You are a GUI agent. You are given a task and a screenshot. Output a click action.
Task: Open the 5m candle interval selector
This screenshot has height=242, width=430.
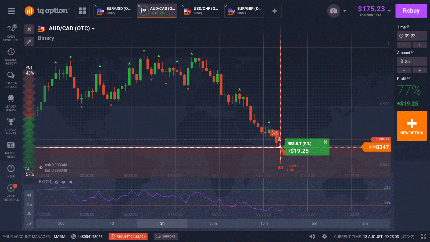tap(29, 205)
